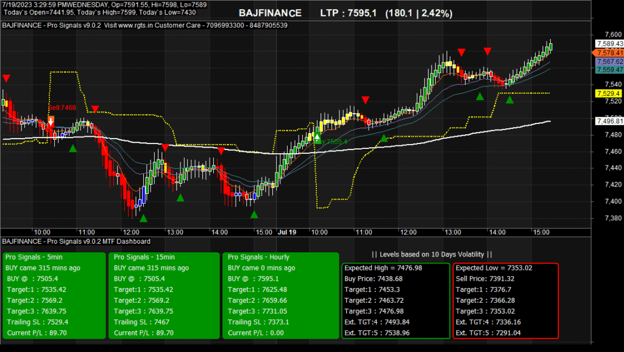Click Ext. TGT:4 : 7493.84 row

tap(377, 322)
